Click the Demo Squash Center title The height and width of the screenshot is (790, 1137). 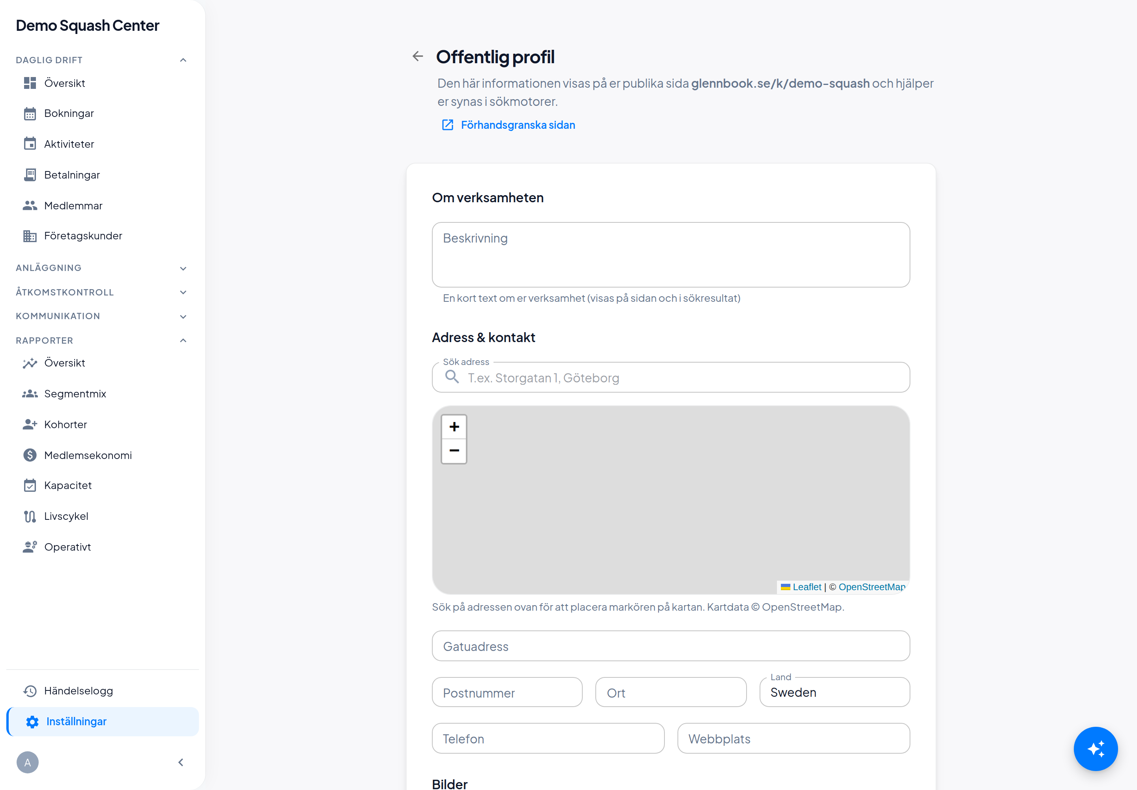88,25
